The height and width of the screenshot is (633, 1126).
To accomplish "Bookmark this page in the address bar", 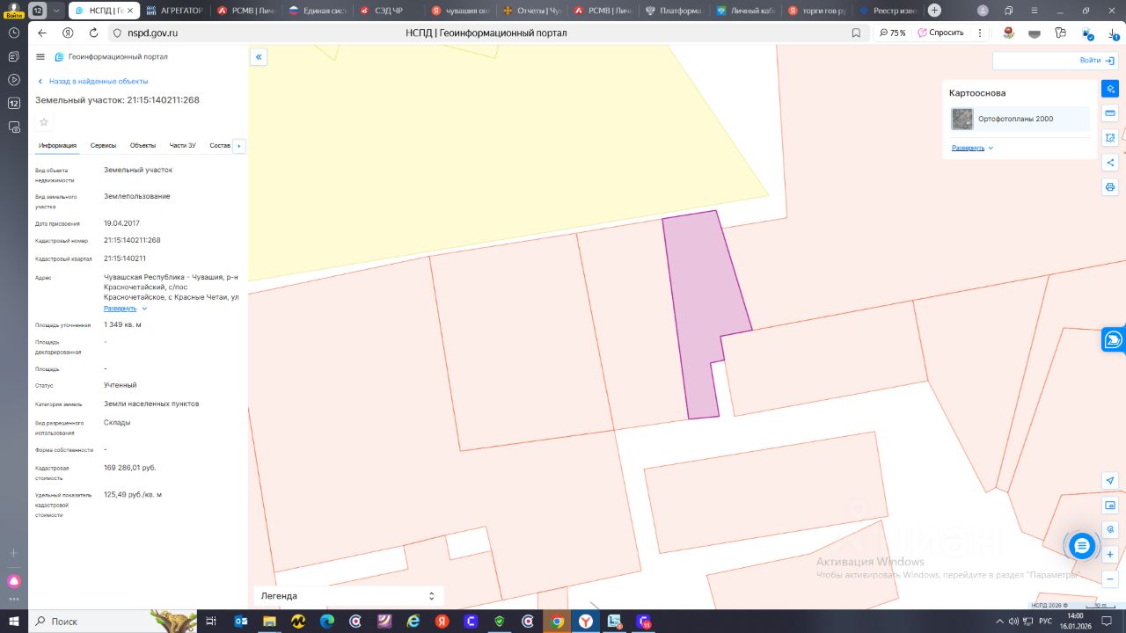I will coord(856,33).
